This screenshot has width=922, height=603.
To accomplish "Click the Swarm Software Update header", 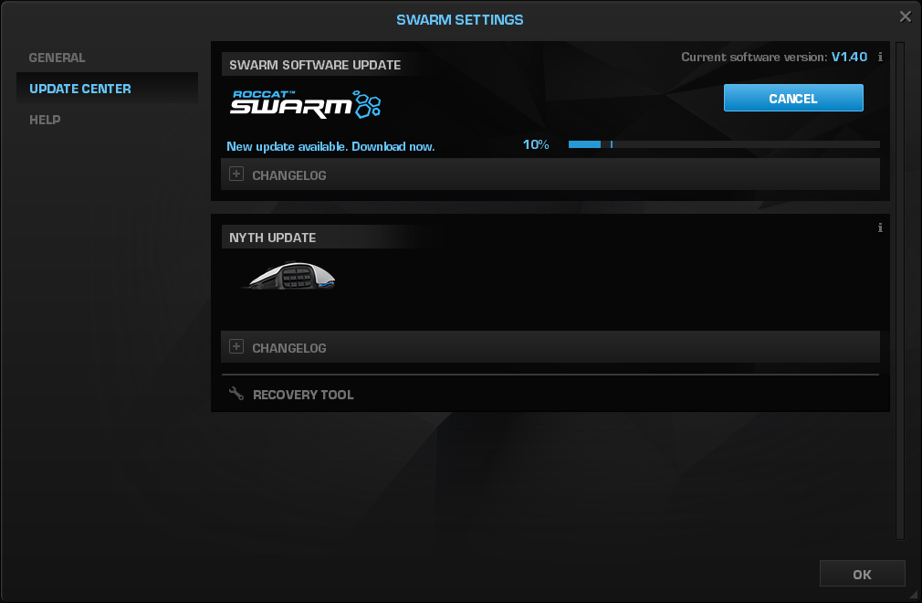I will (315, 65).
